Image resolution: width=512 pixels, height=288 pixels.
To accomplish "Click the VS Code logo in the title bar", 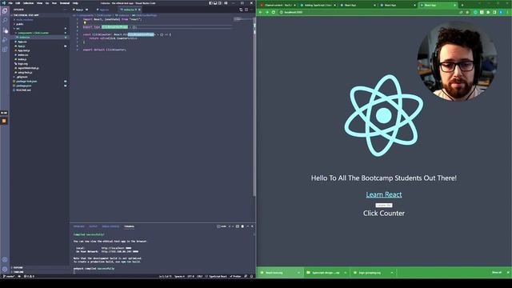I will pyautogui.click(x=3, y=3).
